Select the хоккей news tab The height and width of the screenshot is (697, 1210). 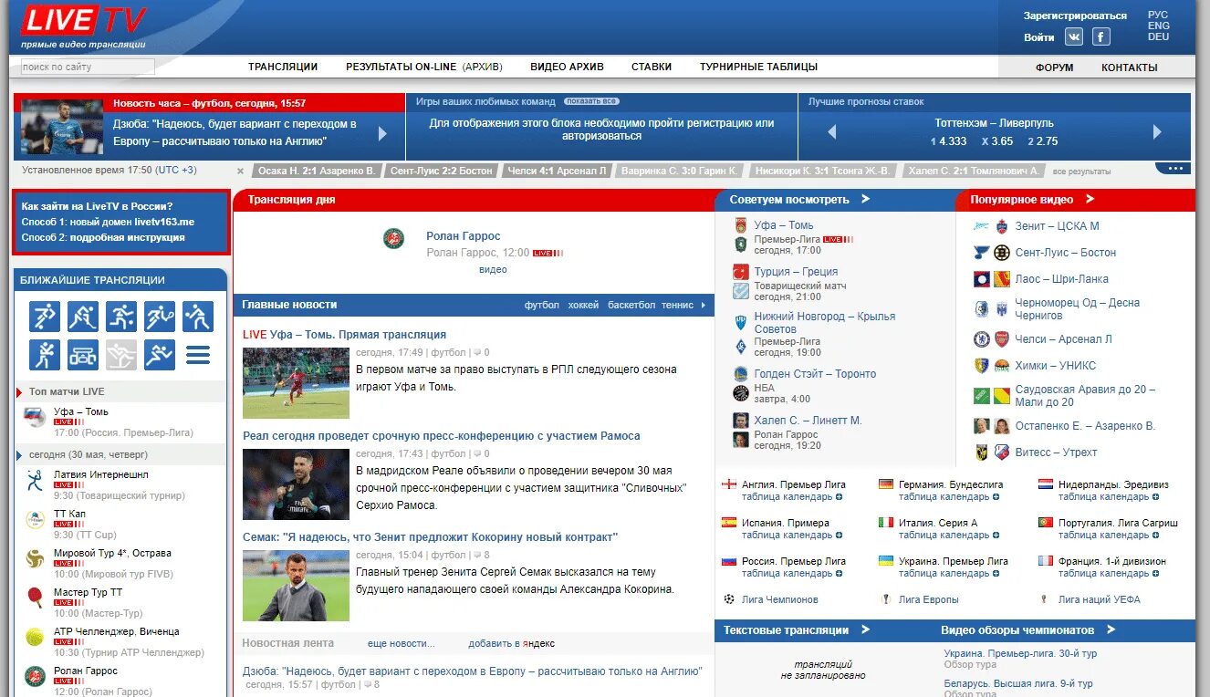coord(585,305)
